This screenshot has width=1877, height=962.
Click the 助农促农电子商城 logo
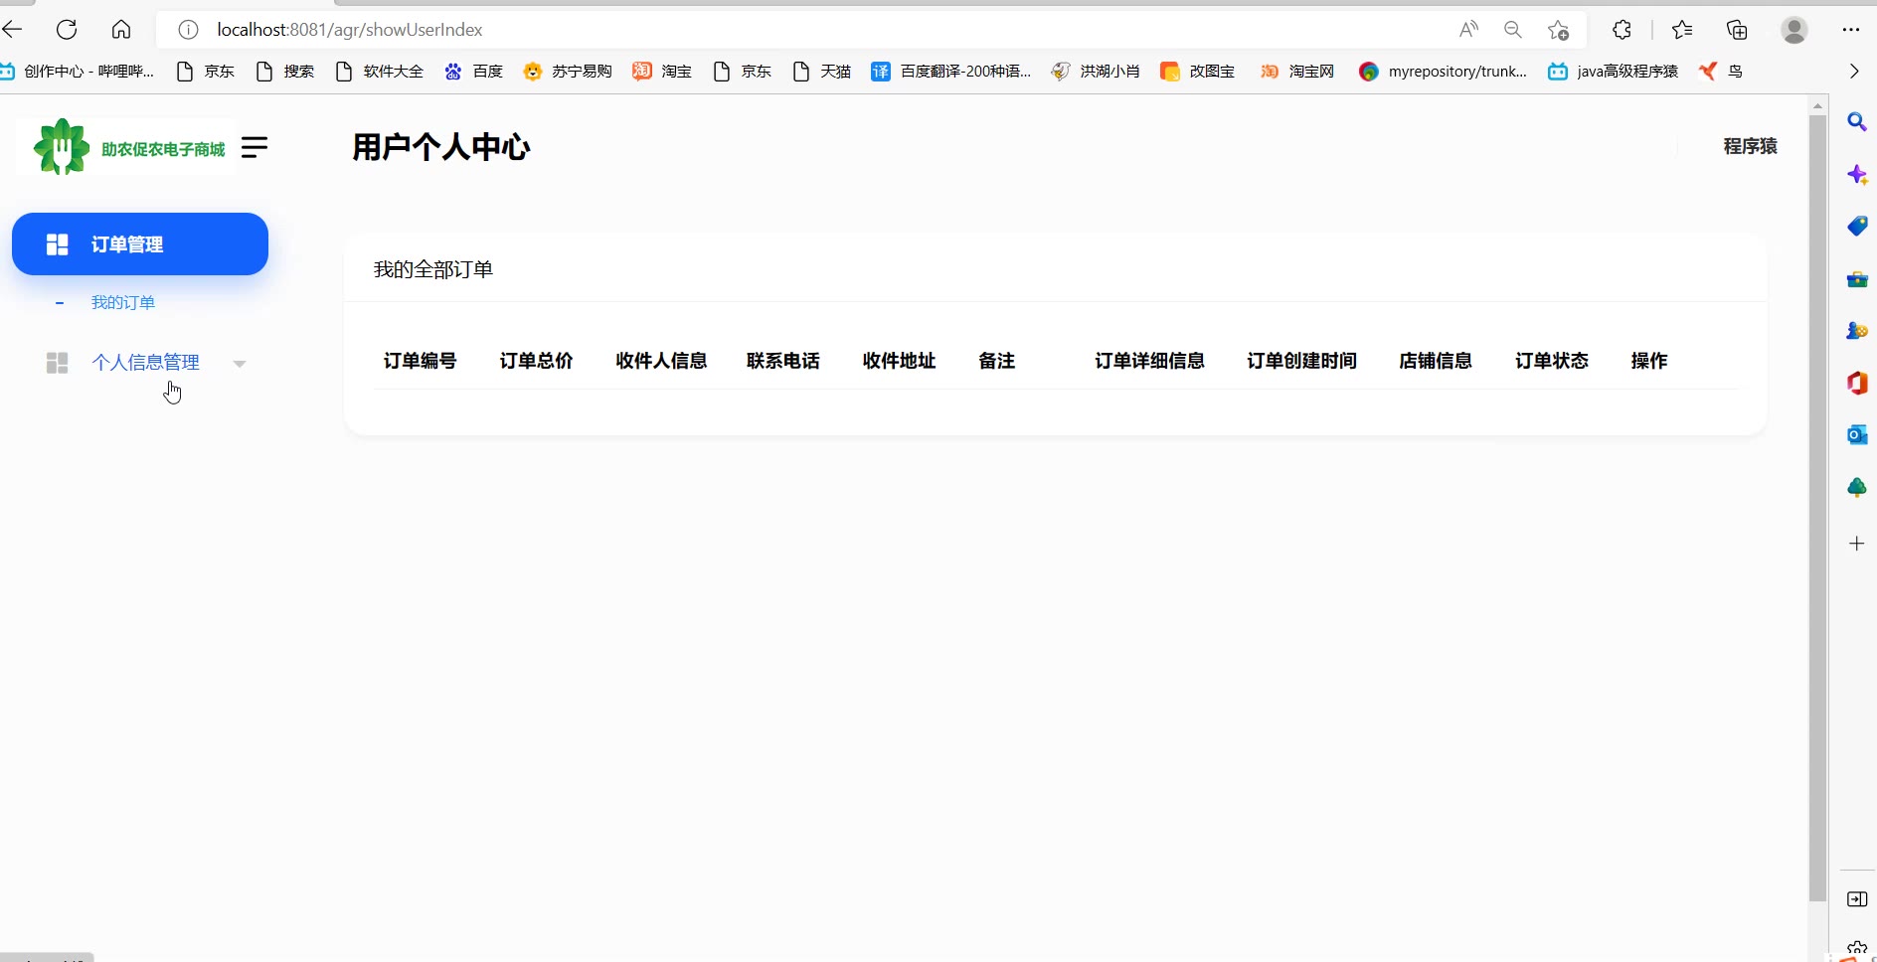(x=128, y=147)
